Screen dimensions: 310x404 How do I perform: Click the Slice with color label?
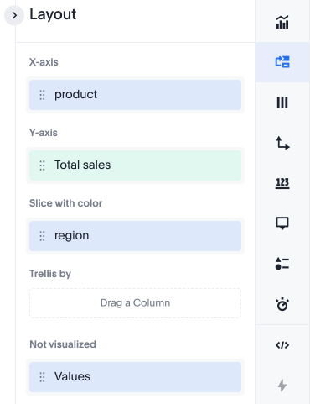65,203
